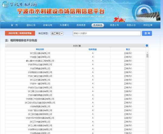This screenshot has height=134, width=163.
Task: Click the 查询 search button
Action: point(147,33)
